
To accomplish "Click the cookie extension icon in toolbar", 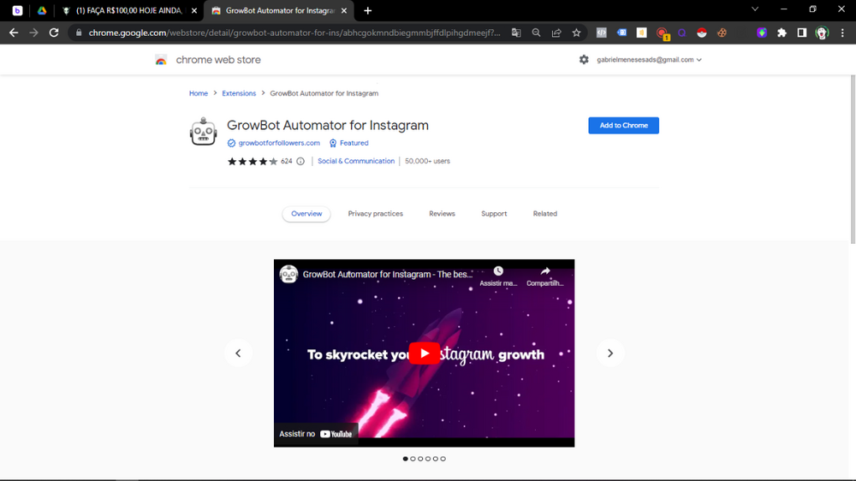I will (x=722, y=33).
